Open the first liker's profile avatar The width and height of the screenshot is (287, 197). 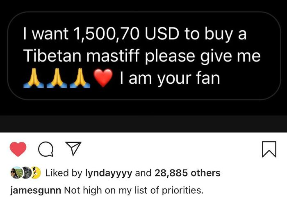click(16, 173)
